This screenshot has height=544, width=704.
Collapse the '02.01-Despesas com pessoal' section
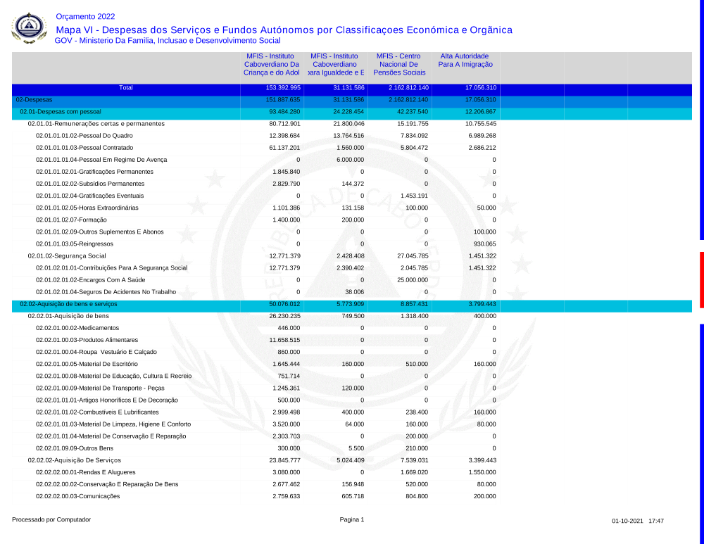(x=61, y=112)
